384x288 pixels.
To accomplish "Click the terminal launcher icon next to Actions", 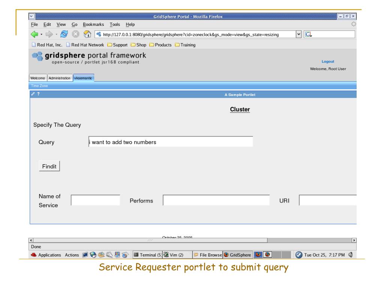I will 85,255.
